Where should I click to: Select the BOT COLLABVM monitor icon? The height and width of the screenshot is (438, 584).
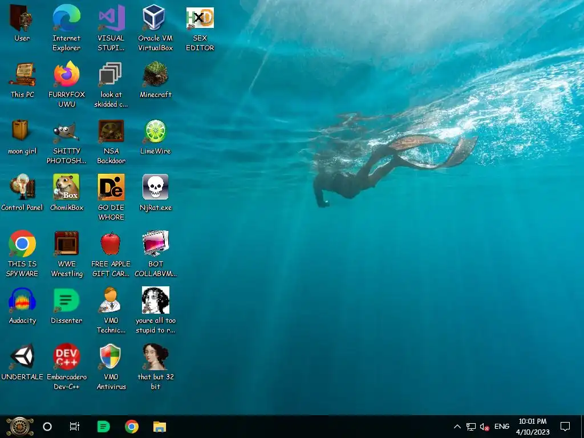(x=155, y=244)
